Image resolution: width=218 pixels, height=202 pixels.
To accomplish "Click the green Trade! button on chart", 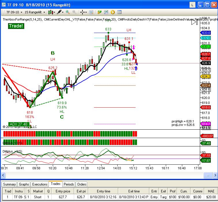I will 16,26.
